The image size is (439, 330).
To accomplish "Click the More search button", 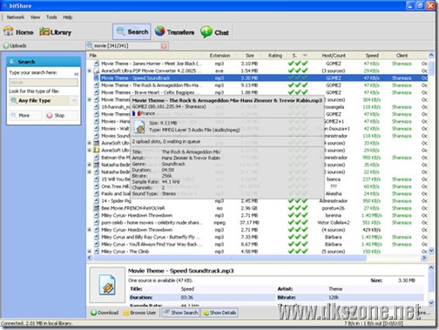I will [x=25, y=115].
